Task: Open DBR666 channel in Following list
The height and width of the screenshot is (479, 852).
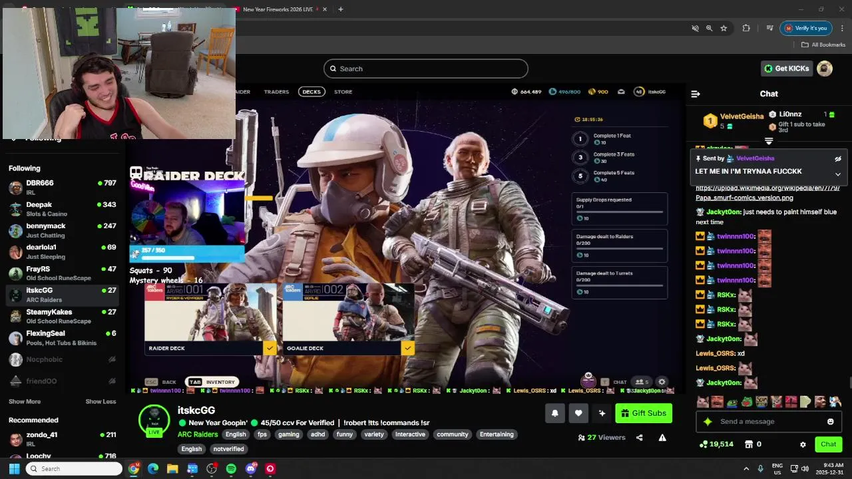Action: click(63, 187)
